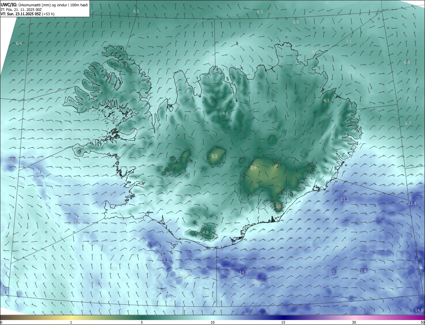
Task: Click the 8.0 value label
Action: click(315, 52)
